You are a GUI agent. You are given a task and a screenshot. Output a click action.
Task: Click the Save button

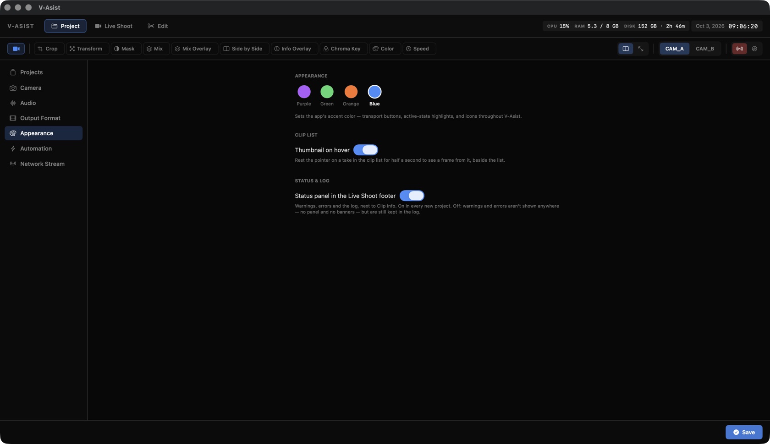[x=744, y=432]
